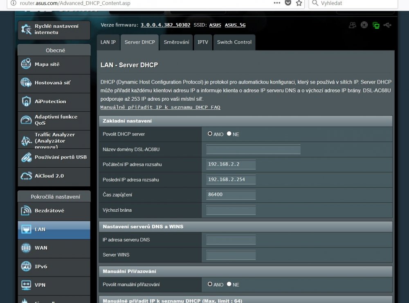Open Hostovaná síť menu item
409x303 pixels.
coord(54,83)
